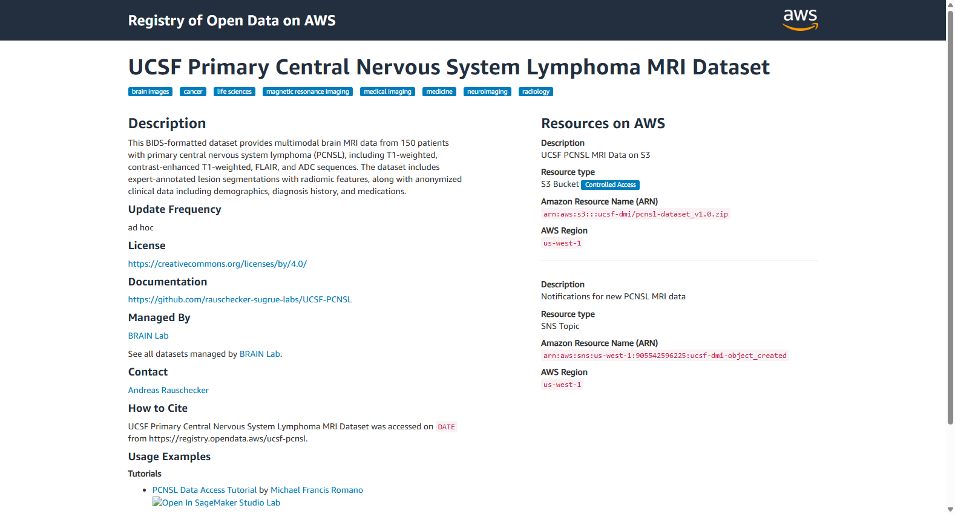Select the 'cancer' tag
This screenshot has width=955, height=514.
pos(193,92)
